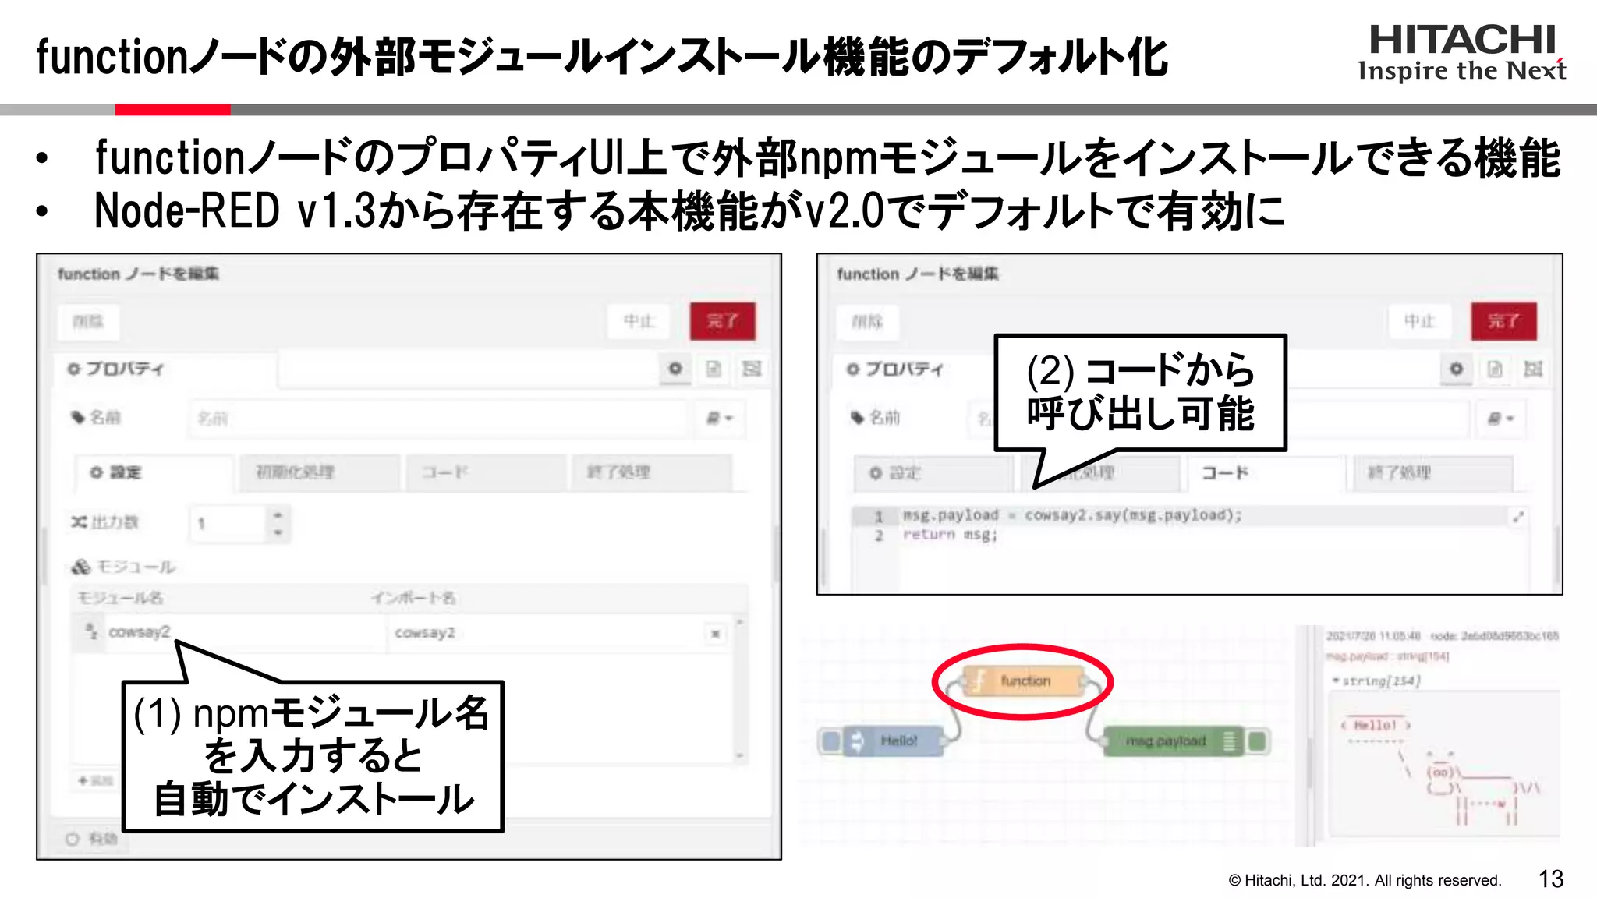This screenshot has width=1597, height=898.
Task: Click code line 2 'return msg;'
Action: [x=950, y=535]
